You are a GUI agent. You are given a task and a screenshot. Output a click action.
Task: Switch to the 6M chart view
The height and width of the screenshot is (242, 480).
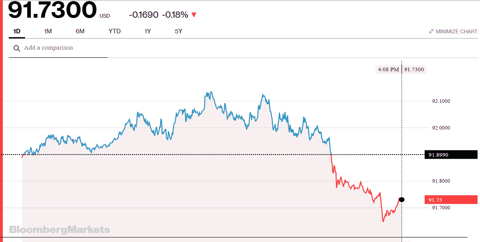click(80, 31)
